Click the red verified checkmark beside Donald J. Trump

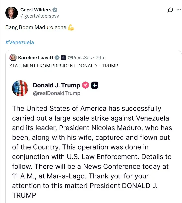(x=86, y=85)
